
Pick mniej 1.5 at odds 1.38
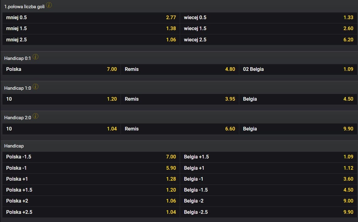(x=91, y=29)
